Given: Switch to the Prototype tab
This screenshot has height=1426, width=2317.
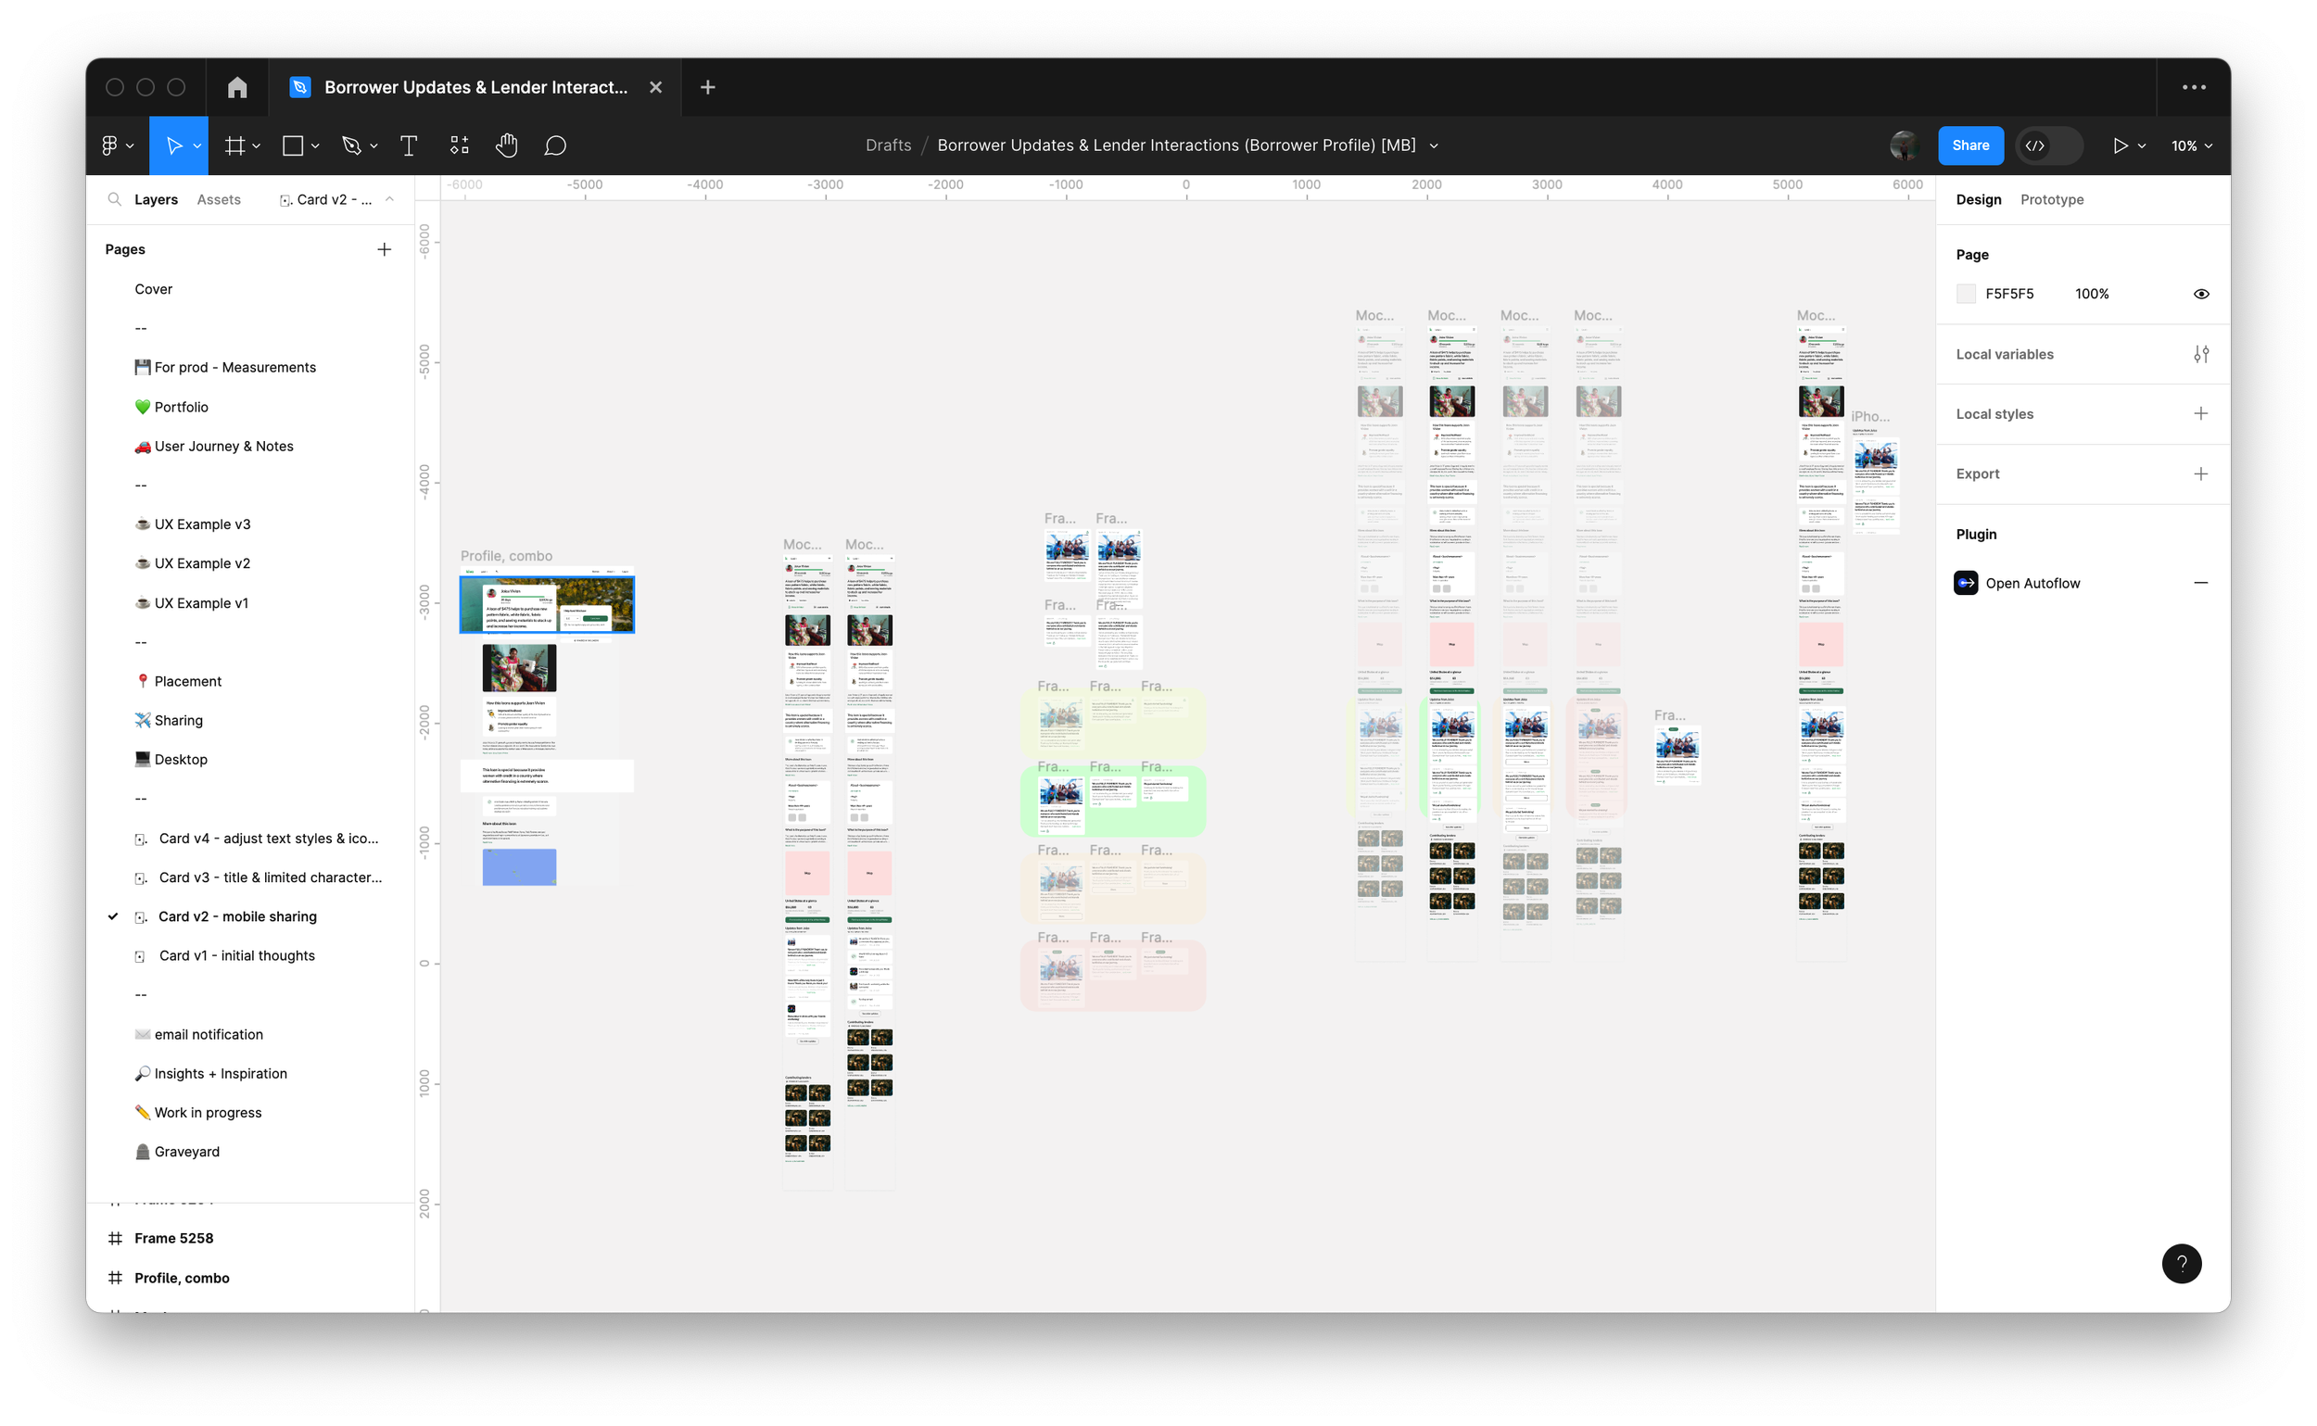Looking at the screenshot, I should point(2051,199).
